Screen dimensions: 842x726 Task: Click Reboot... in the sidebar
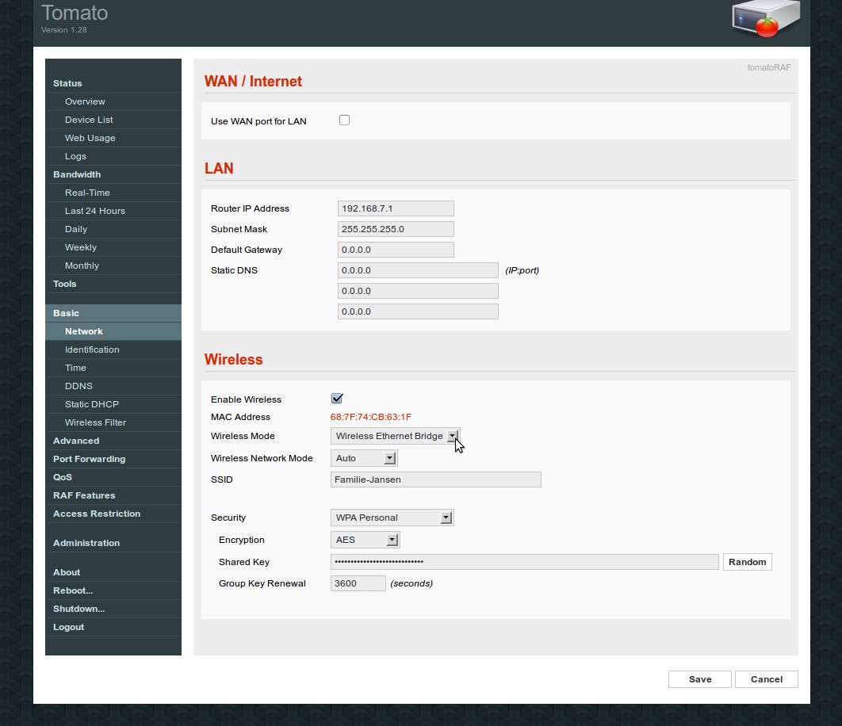(73, 590)
